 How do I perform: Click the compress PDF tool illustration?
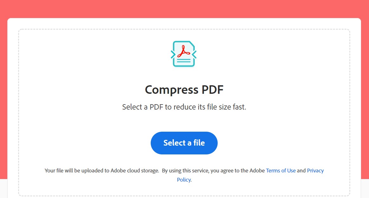click(x=184, y=54)
